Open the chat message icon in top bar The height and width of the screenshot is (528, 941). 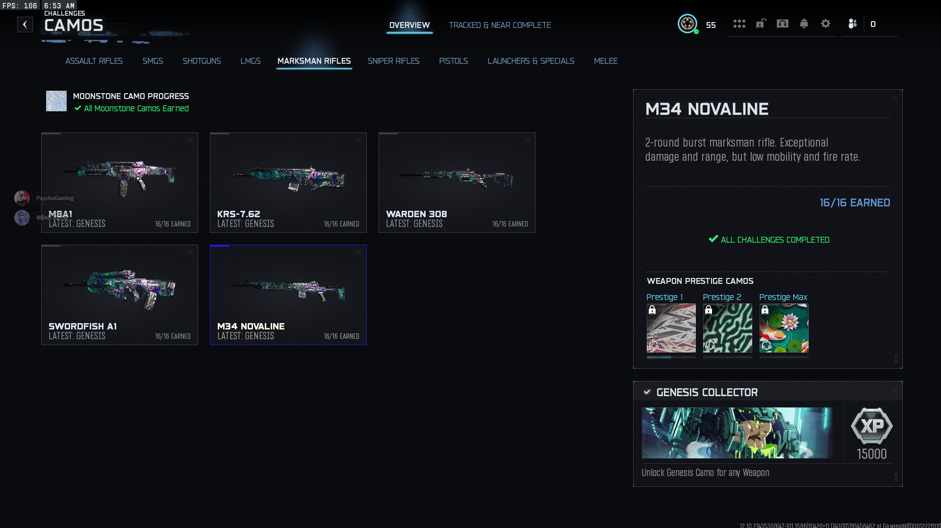[x=782, y=24]
